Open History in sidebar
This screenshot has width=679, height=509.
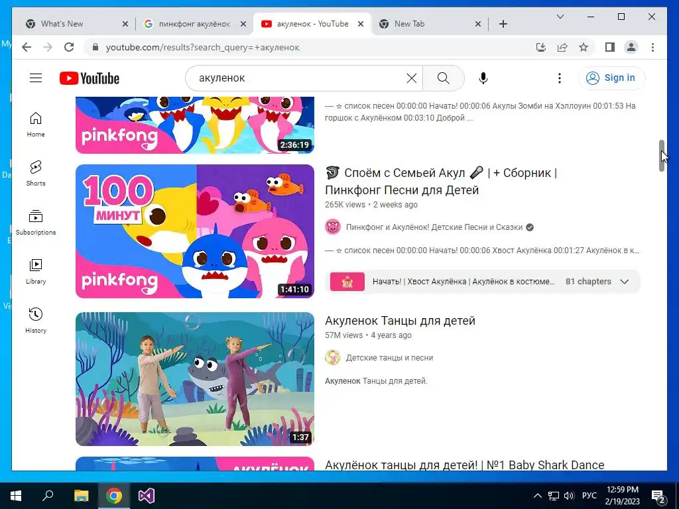pyautogui.click(x=36, y=320)
